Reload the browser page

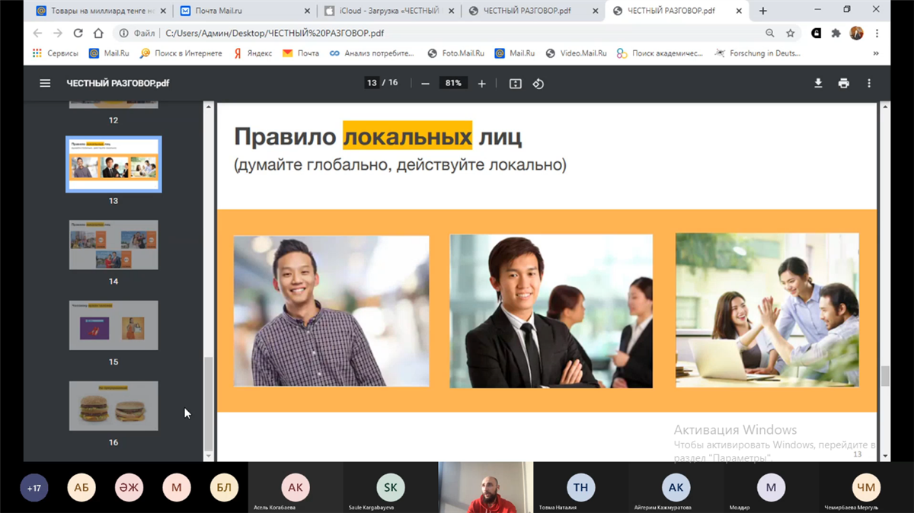pos(78,33)
